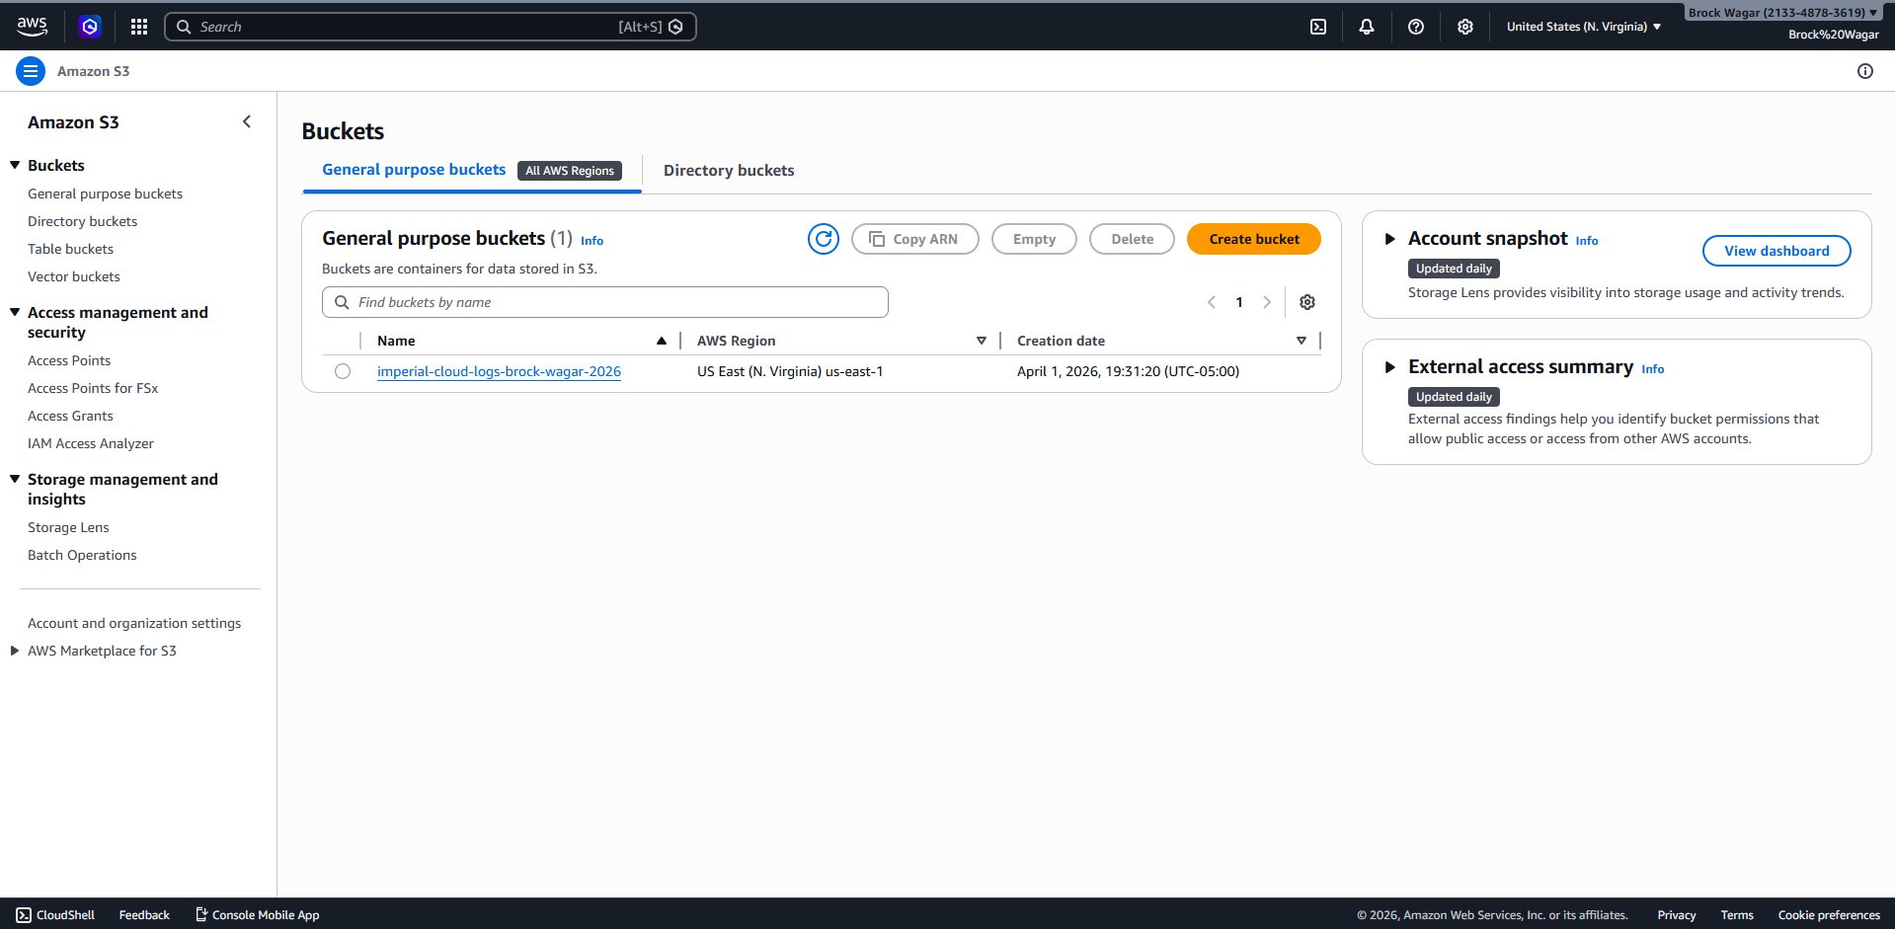Viewport: 1895px width, 929px height.
Task: Open CloudShell in the footer
Action: click(55, 915)
